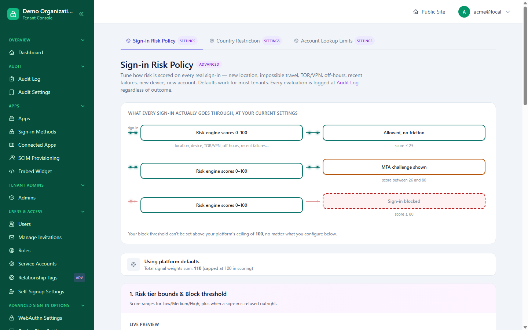
Task: Click the 'MFA challenge shown' outcome box
Action: (x=404, y=167)
